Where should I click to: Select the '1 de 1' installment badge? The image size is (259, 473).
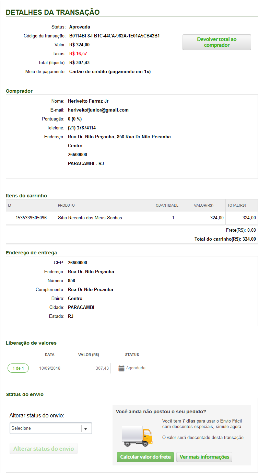[x=18, y=368]
